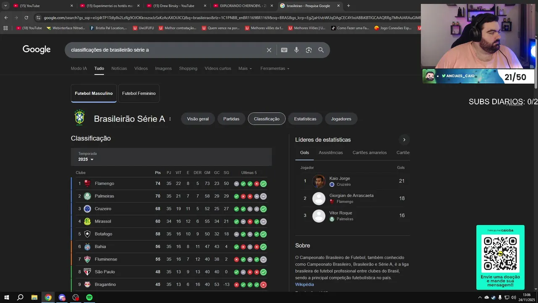Reload the page with the browser refresh icon

26,18
